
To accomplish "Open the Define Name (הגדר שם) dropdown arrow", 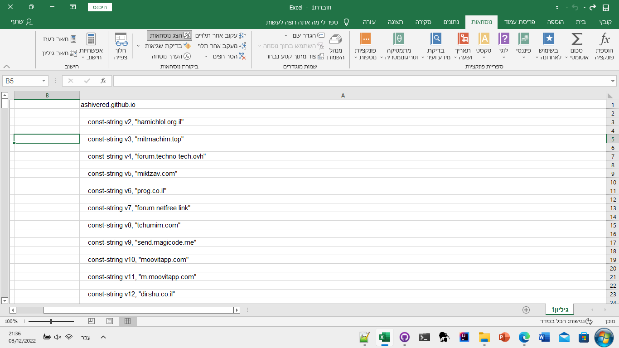I will point(286,35).
